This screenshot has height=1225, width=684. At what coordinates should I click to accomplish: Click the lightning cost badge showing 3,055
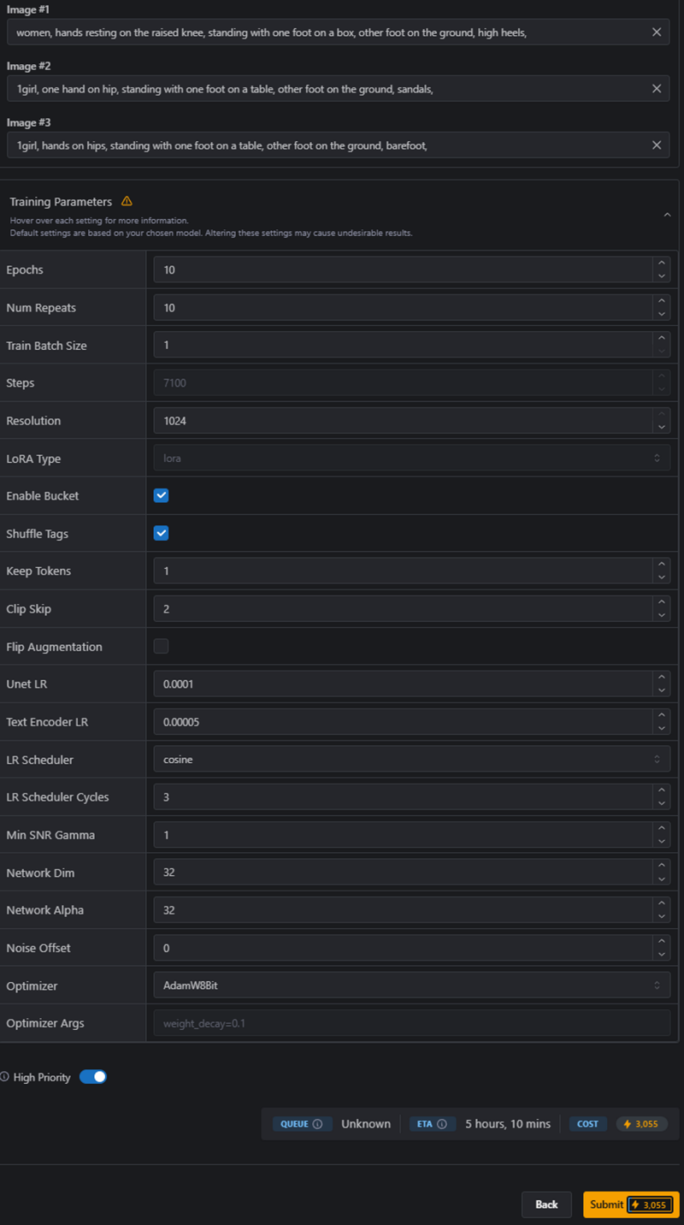point(640,1124)
